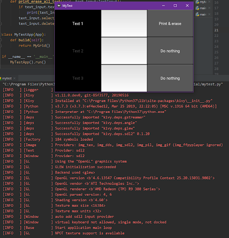Click the Kivy version v1.11.0.dev0 log line

92,95
